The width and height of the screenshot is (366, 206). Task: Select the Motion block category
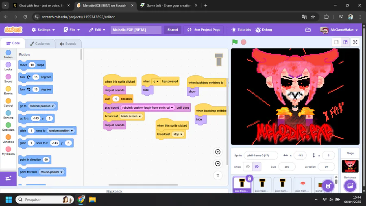[x=8, y=54]
